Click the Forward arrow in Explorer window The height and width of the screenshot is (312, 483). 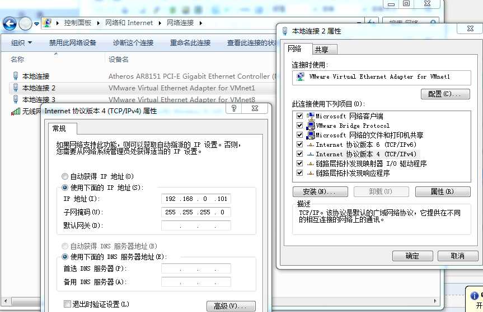tap(25, 23)
